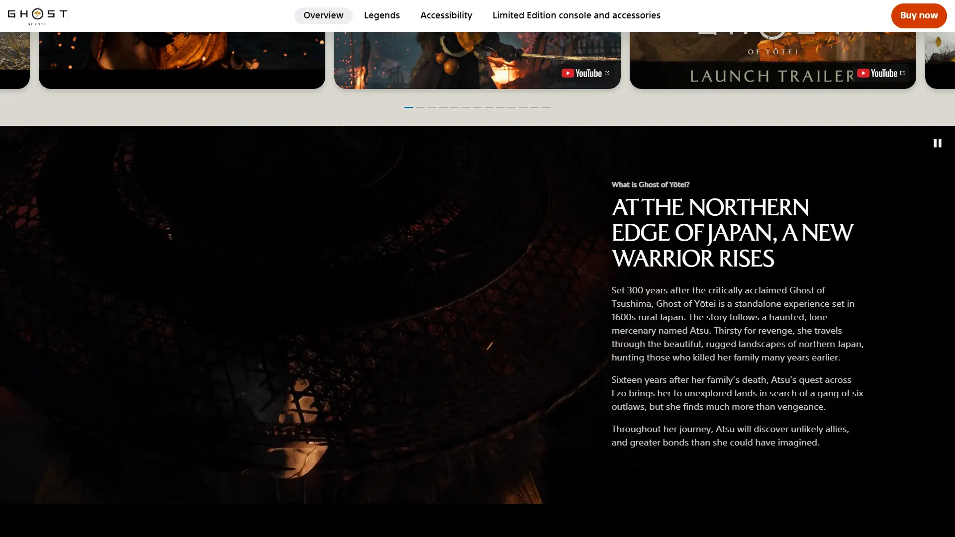Screen dimensions: 955x537
Task: Click the partially visible far-right carousel card
Action: (x=940, y=60)
